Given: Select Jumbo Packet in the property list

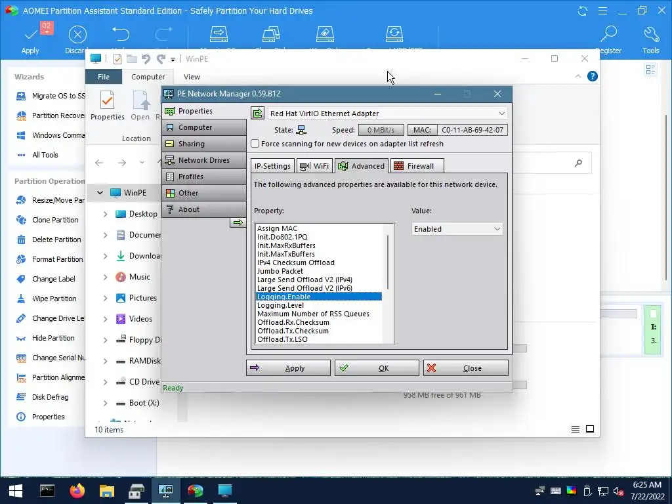Looking at the screenshot, I should [x=280, y=271].
